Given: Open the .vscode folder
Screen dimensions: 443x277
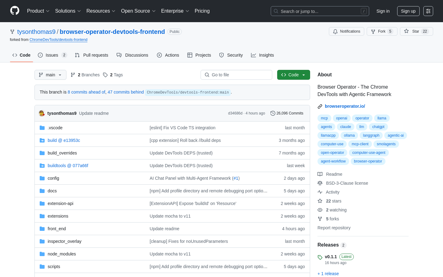Looking at the screenshot, I should point(55,128).
